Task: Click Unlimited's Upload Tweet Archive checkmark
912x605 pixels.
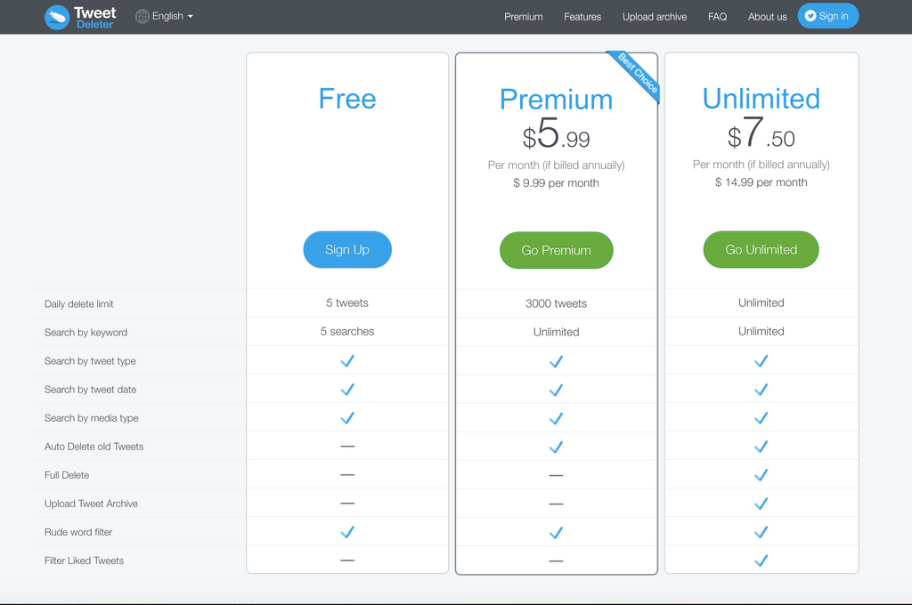Action: pyautogui.click(x=761, y=504)
